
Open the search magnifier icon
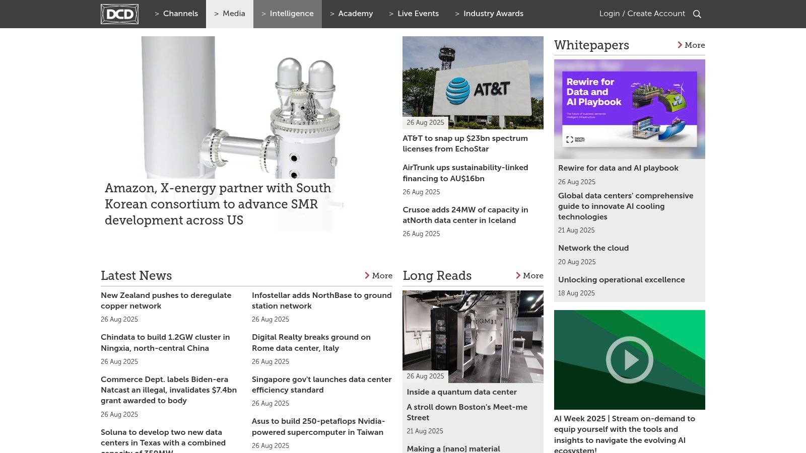coord(697,14)
